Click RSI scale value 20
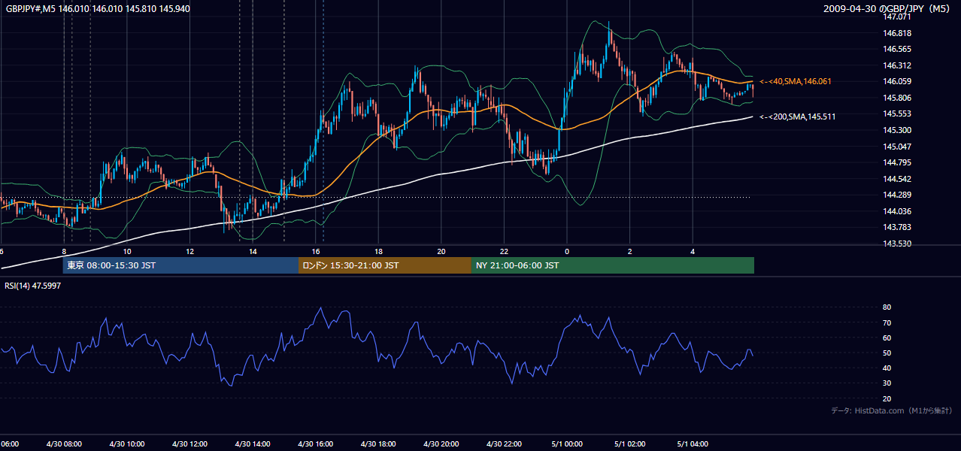961x451 pixels. pos(887,398)
